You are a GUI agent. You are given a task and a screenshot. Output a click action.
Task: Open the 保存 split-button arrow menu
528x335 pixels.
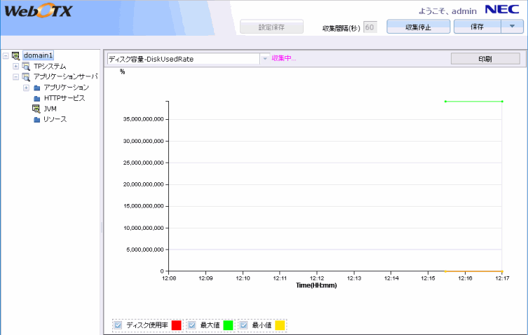[x=512, y=27]
